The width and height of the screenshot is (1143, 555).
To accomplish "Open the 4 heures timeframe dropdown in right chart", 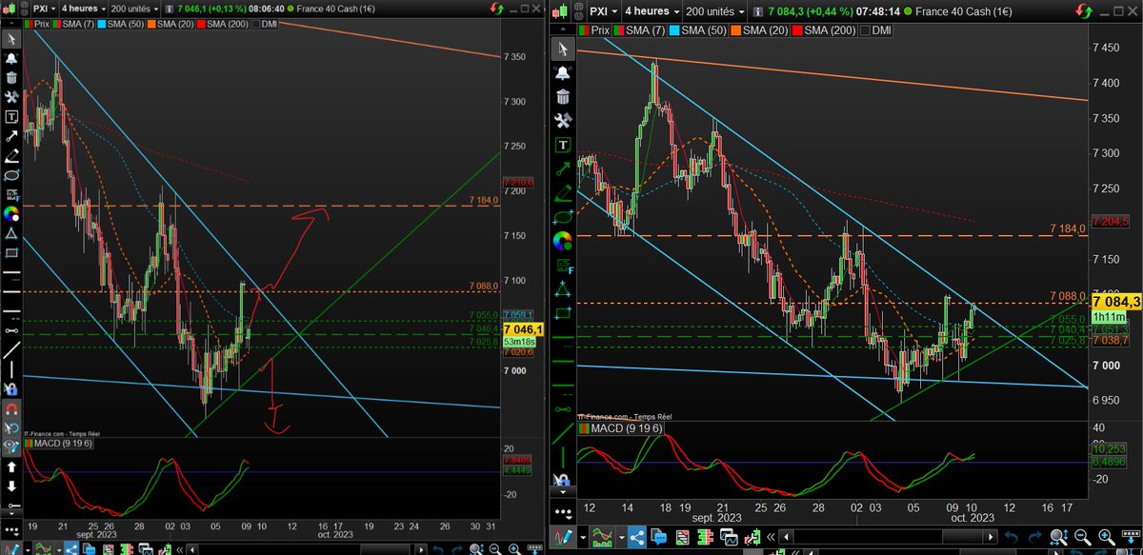I will [x=652, y=11].
